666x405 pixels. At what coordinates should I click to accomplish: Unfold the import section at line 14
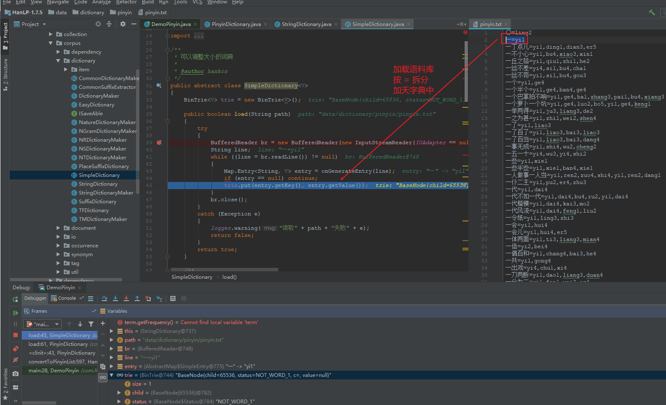(167, 36)
